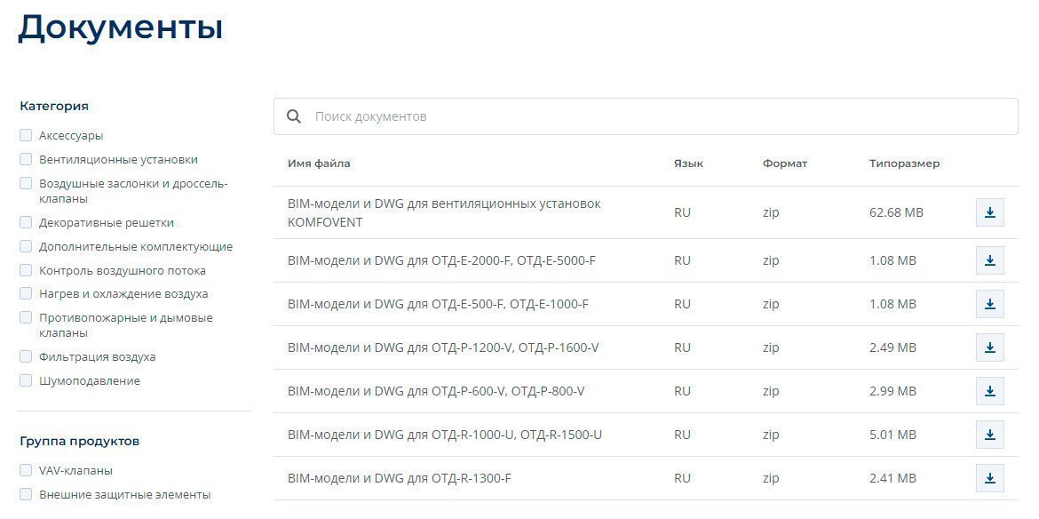This screenshot has height=519, width=1039.
Task: Tick the Декоративные решетки checkbox
Action: point(26,223)
